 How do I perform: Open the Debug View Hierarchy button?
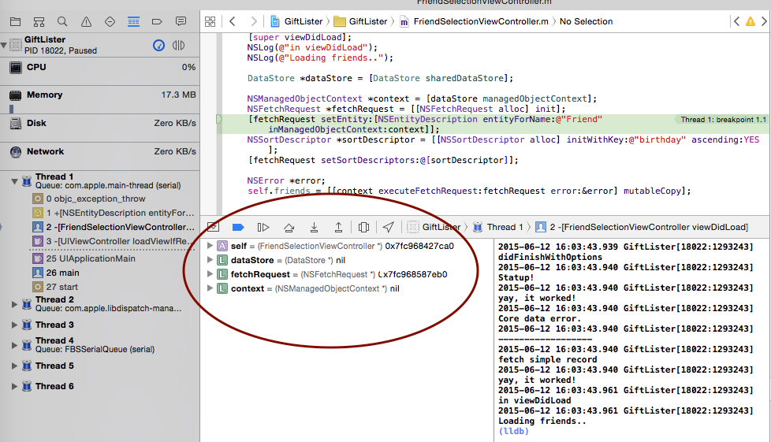pyautogui.click(x=364, y=227)
